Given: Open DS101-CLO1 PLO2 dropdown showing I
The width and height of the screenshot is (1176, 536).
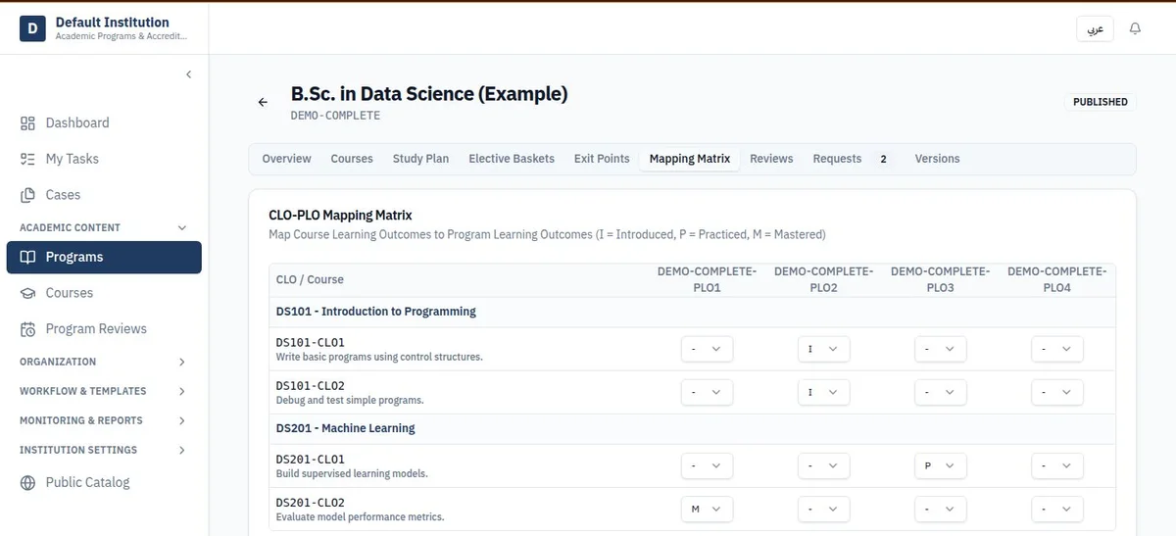Looking at the screenshot, I should (x=823, y=349).
